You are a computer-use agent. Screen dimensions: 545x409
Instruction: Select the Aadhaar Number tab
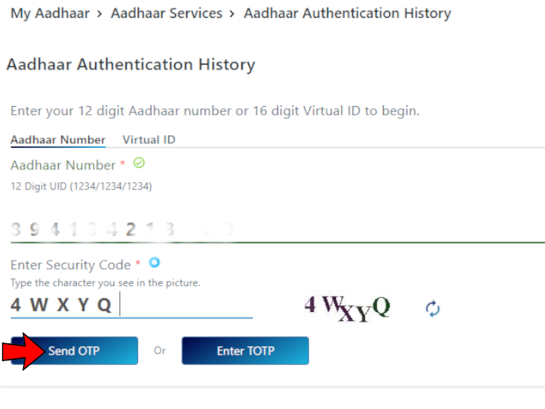coord(57,140)
